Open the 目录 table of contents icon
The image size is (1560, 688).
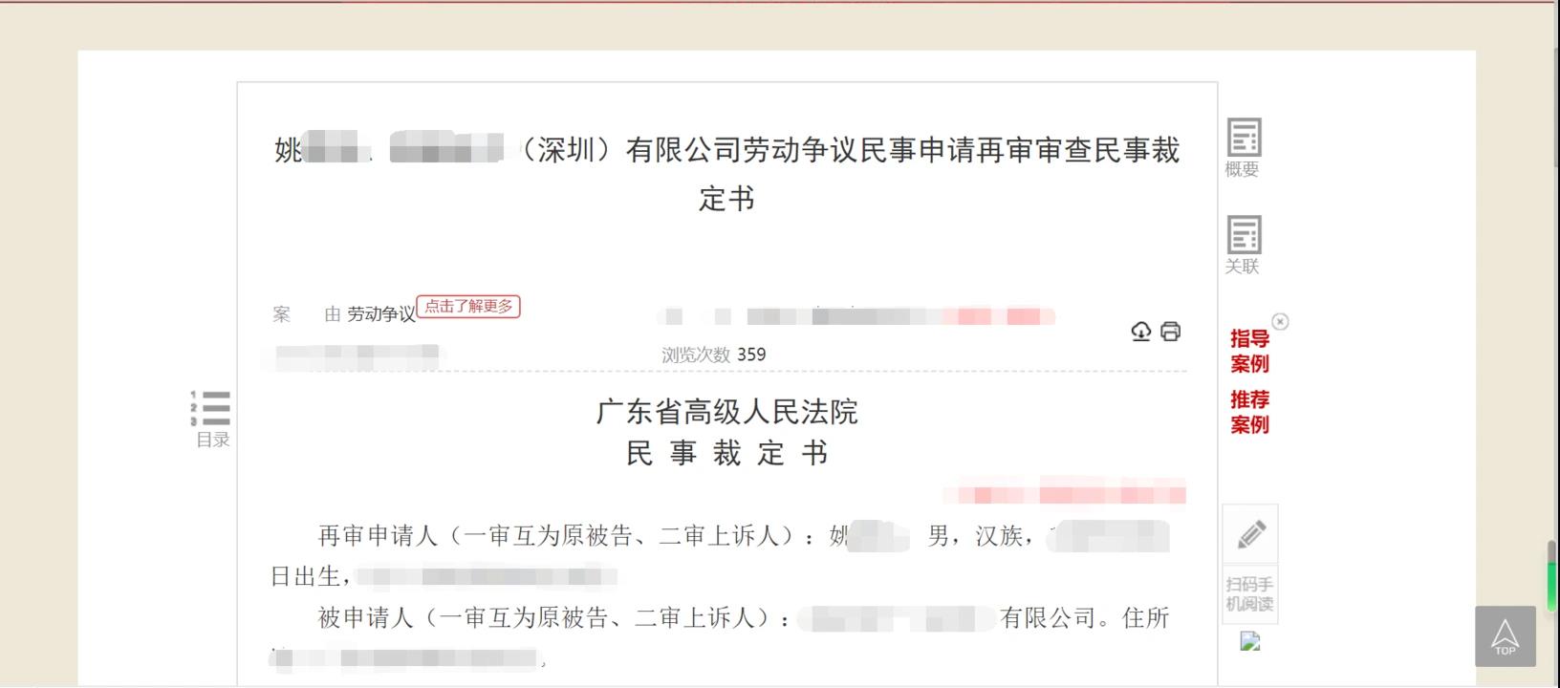coord(211,419)
